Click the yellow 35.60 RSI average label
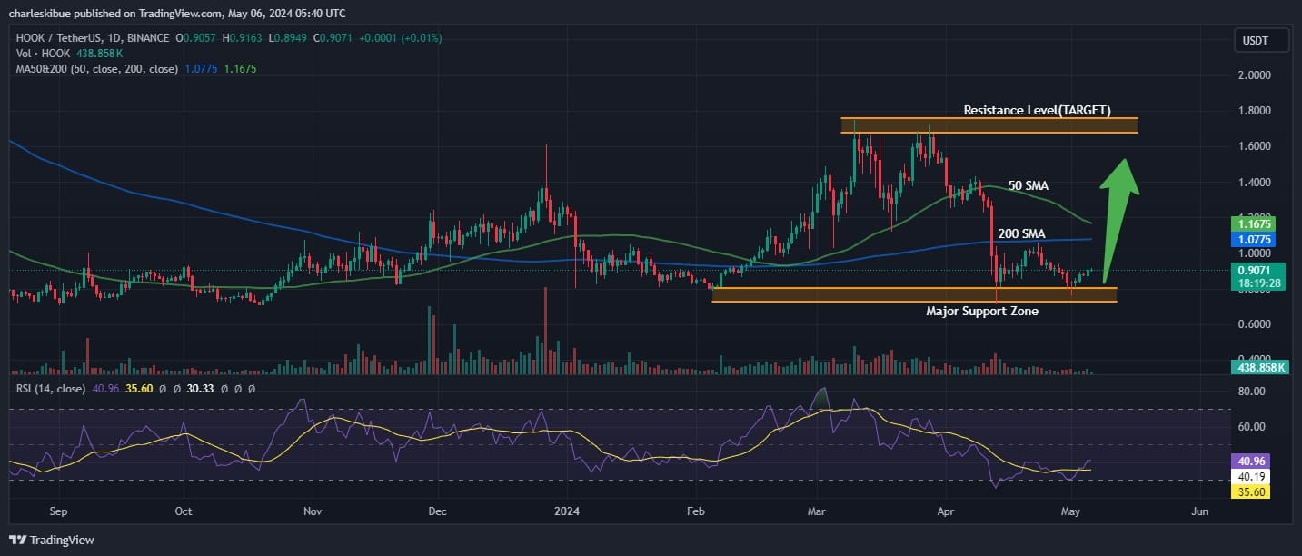The width and height of the screenshot is (1302, 556). click(x=1249, y=491)
